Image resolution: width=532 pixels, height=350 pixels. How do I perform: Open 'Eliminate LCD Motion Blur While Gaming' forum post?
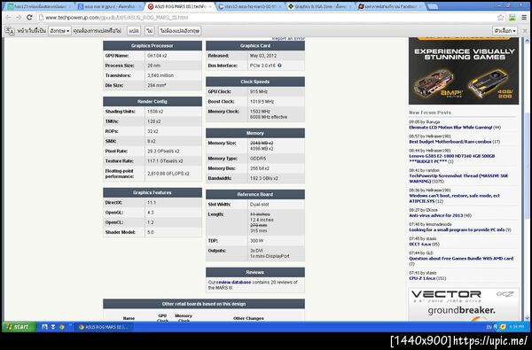(450, 128)
